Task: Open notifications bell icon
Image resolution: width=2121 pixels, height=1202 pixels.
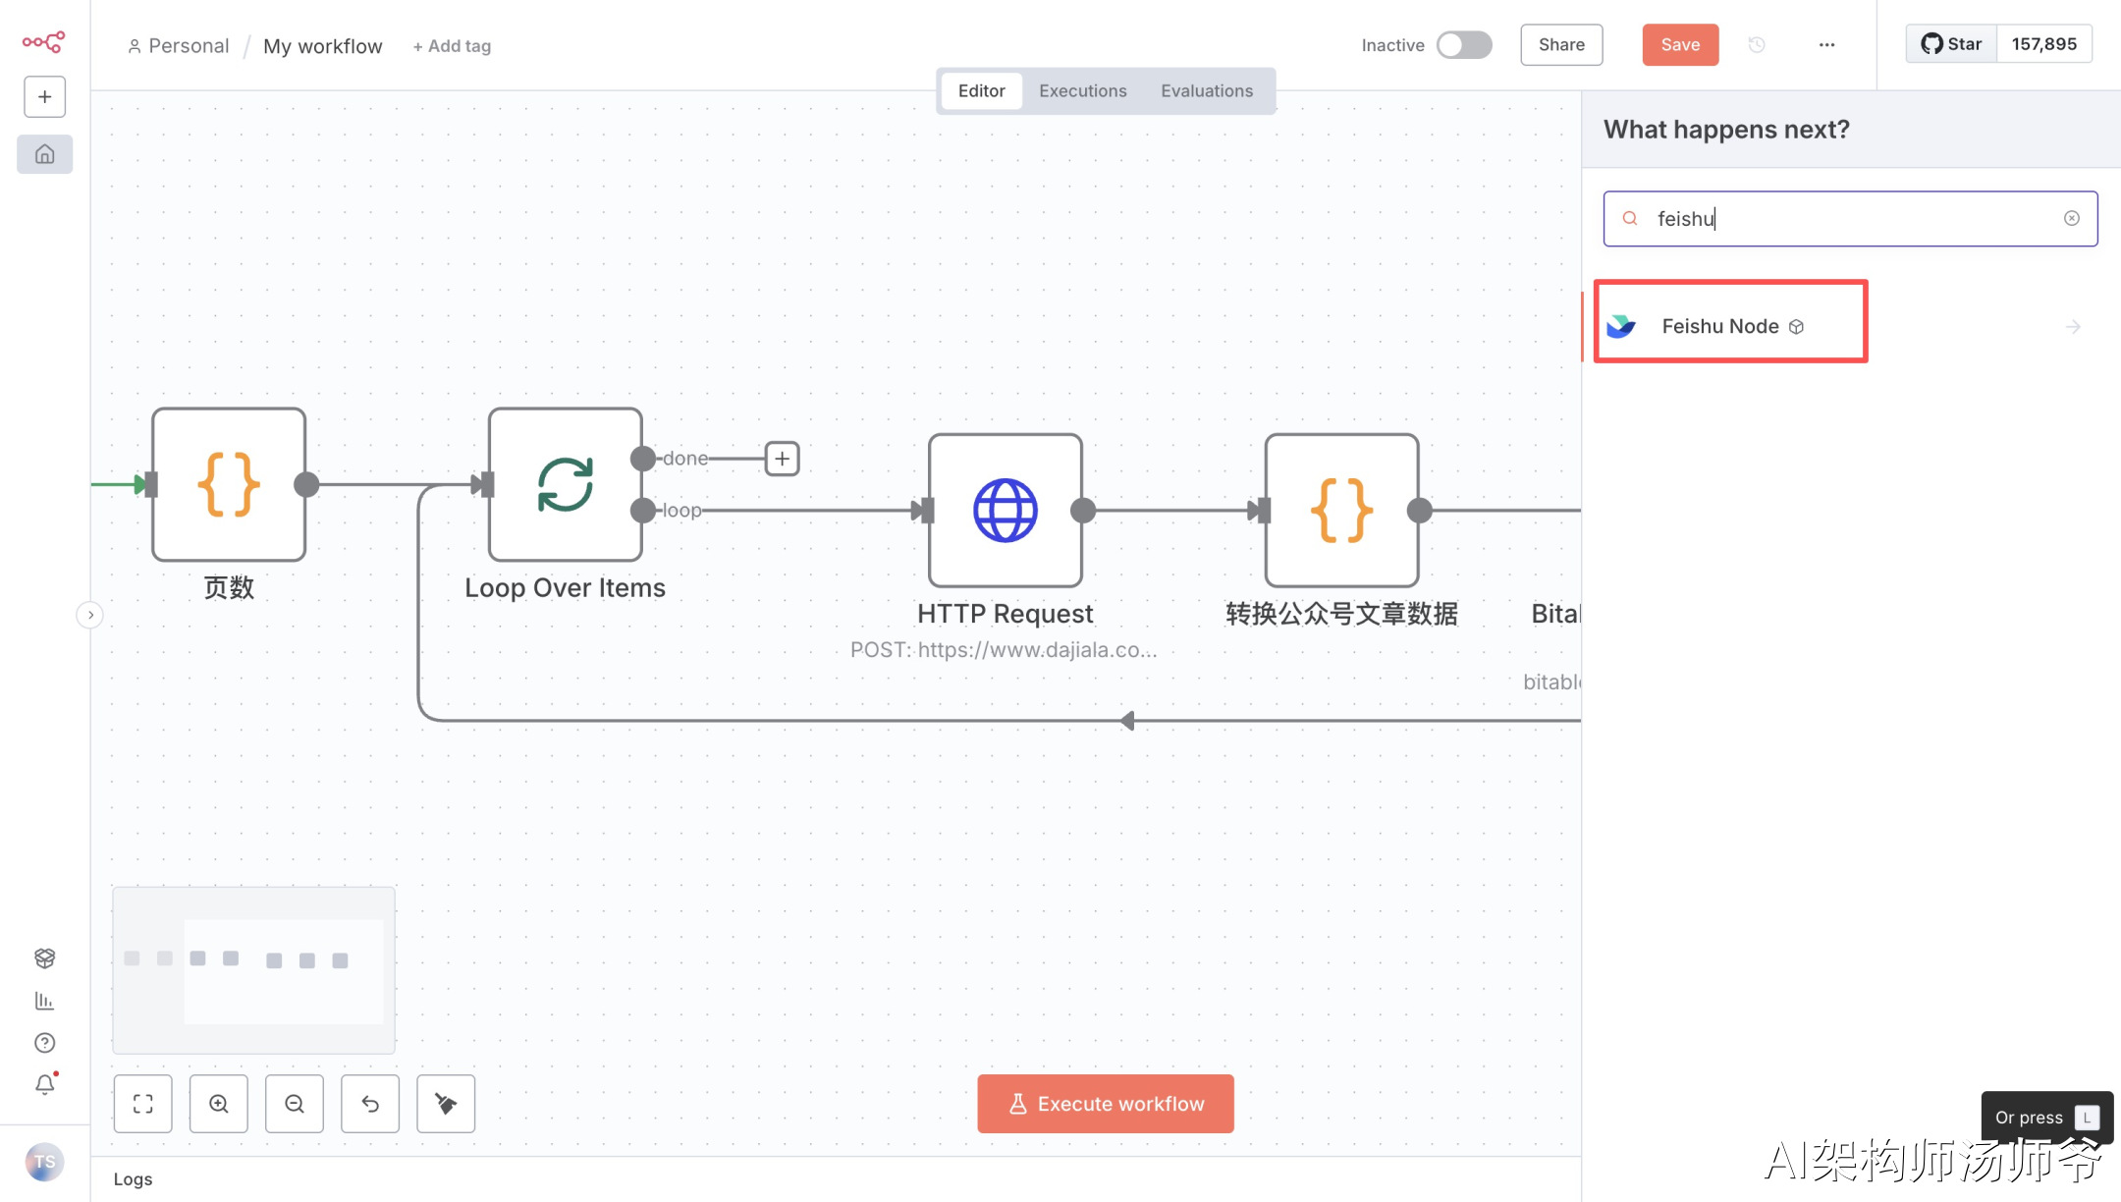Action: point(44,1084)
